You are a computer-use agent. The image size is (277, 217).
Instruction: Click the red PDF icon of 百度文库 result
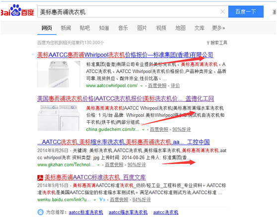(40, 178)
